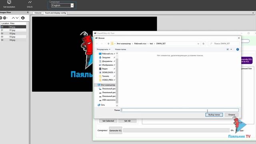256x144 pixels.
Task: Select Рабочий стол in address breadcrumb
Action: pyautogui.click(x=140, y=44)
